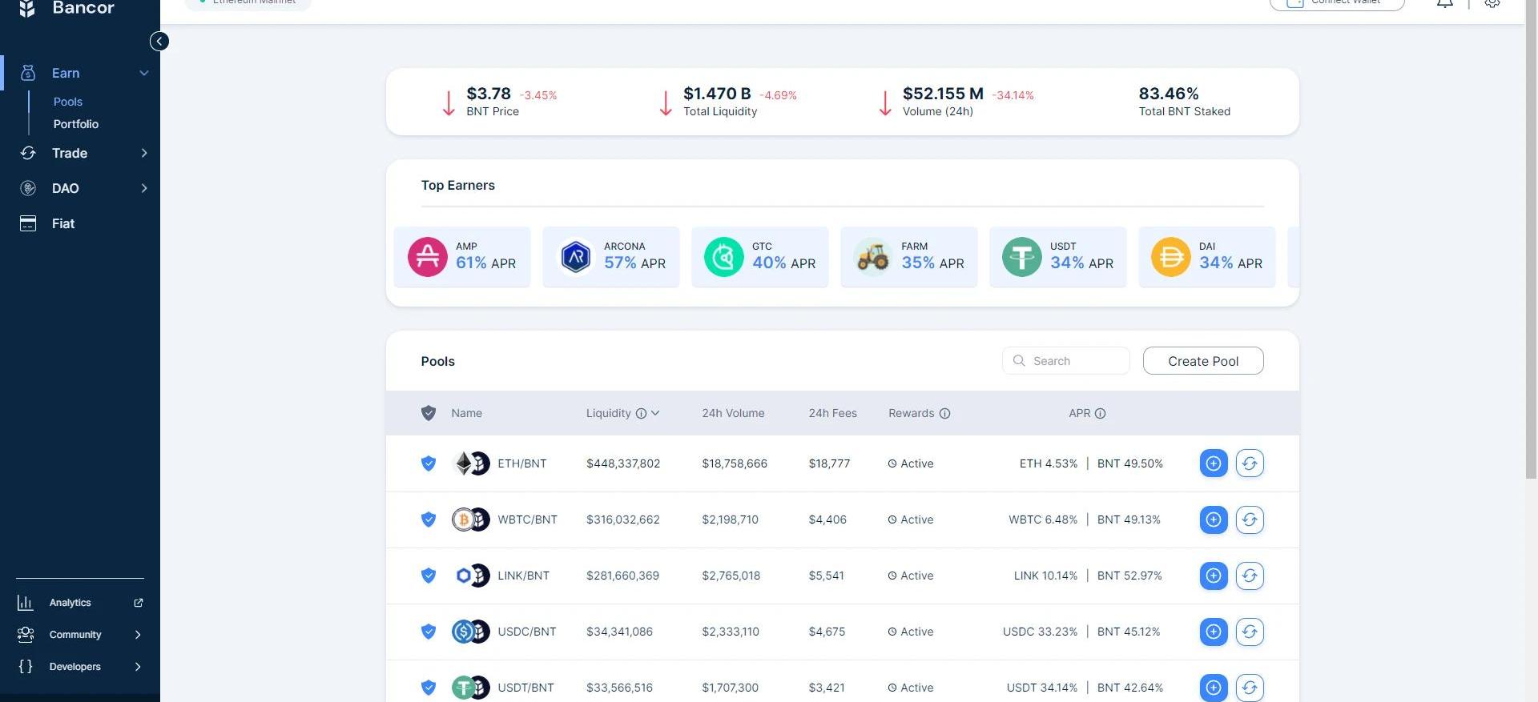
Task: Trade the USDC/BNT pool swap icon
Action: coord(1250,632)
